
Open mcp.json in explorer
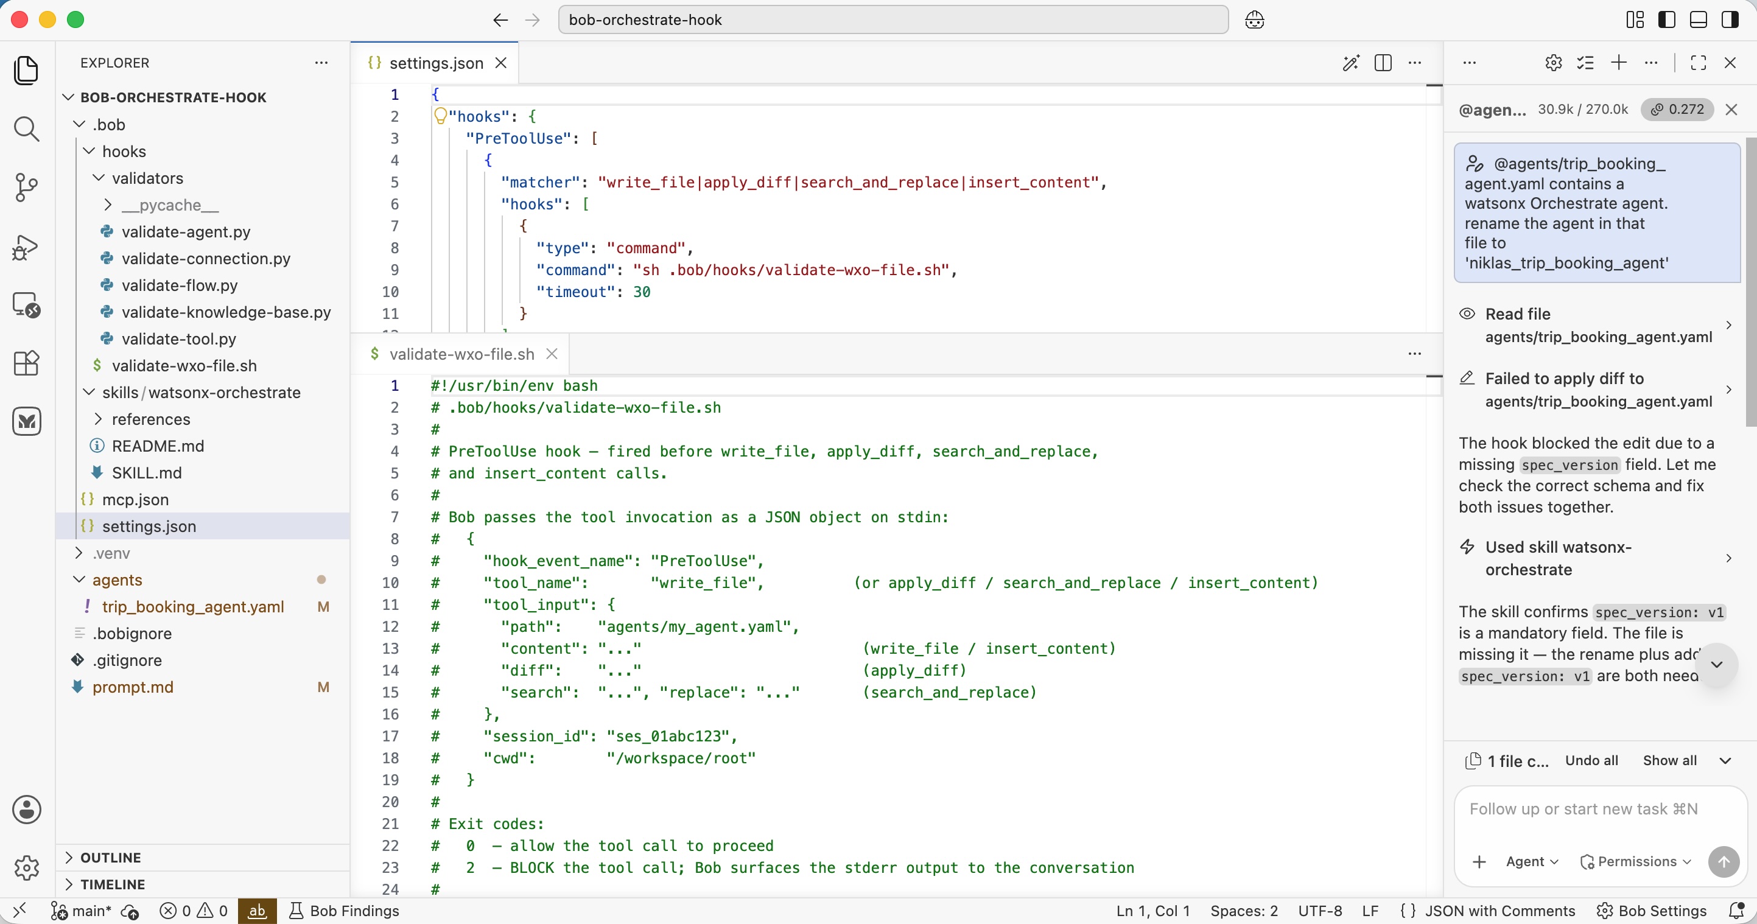[202, 499]
